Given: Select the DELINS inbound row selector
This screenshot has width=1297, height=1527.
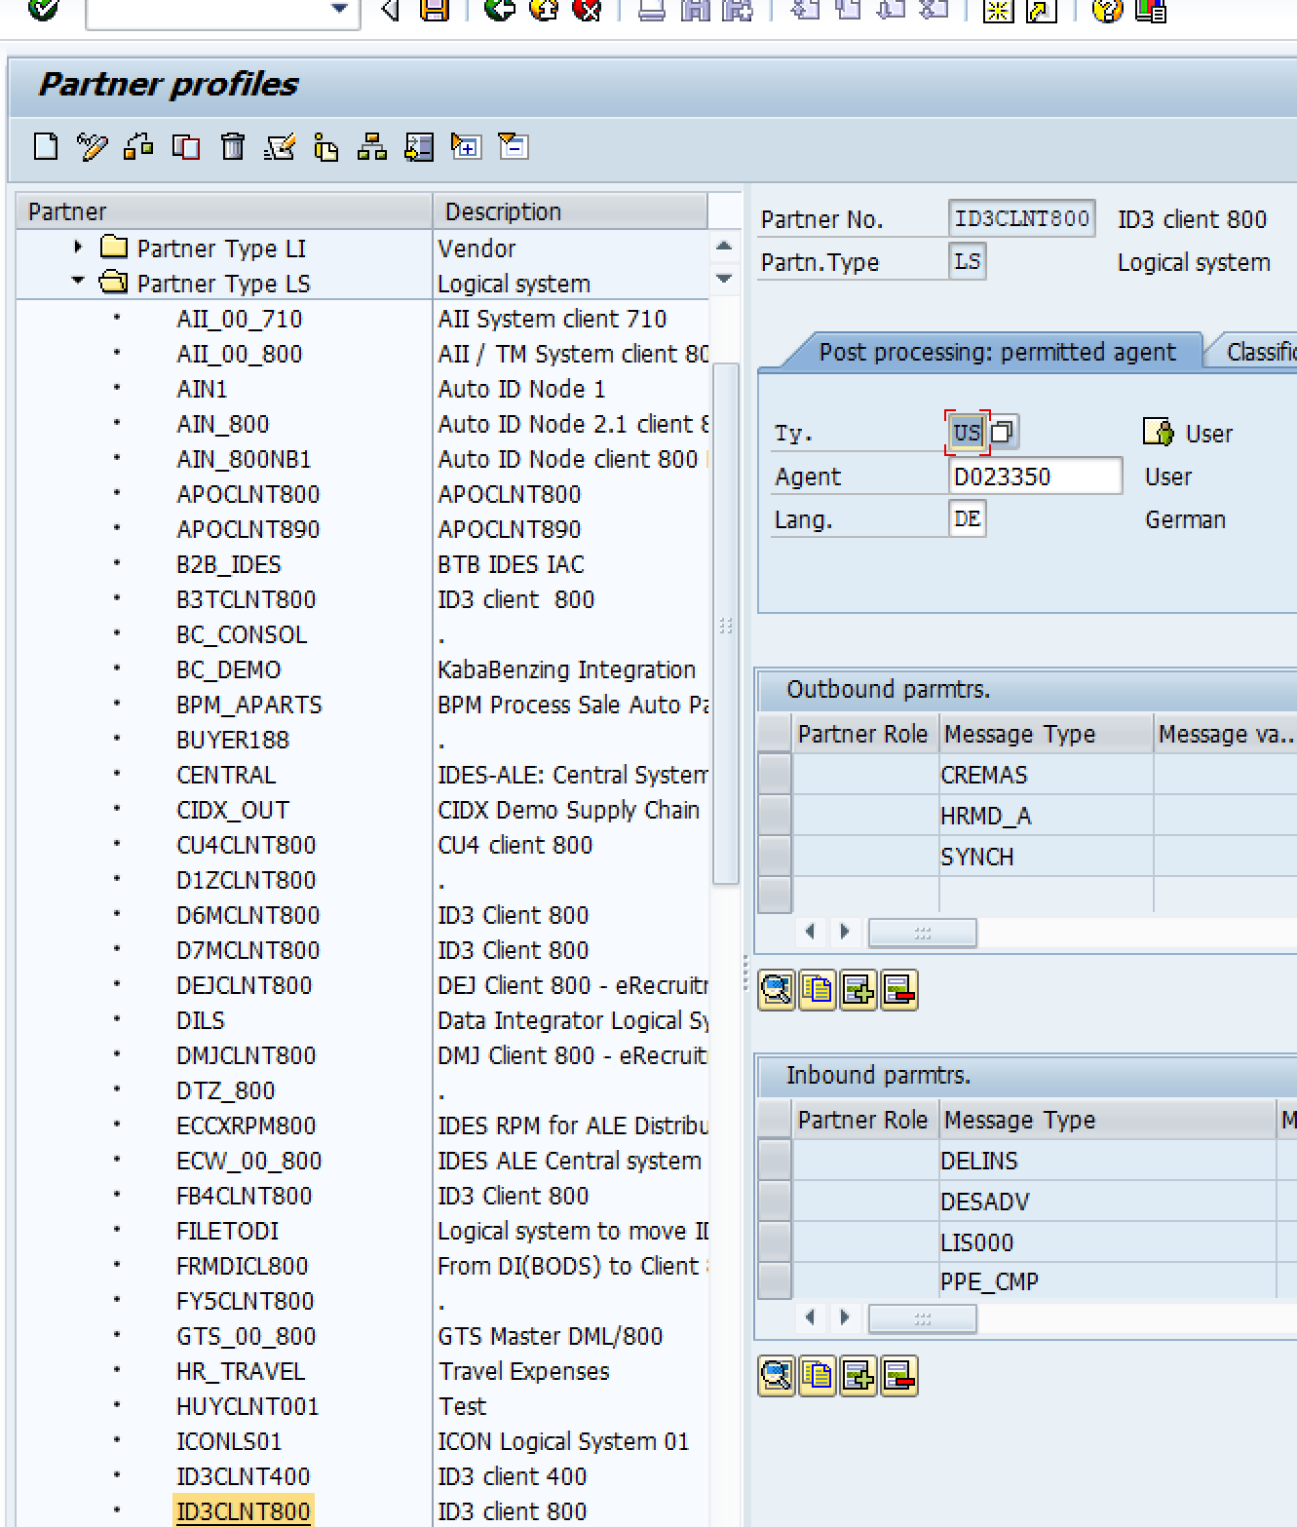Looking at the screenshot, I should 775,1161.
